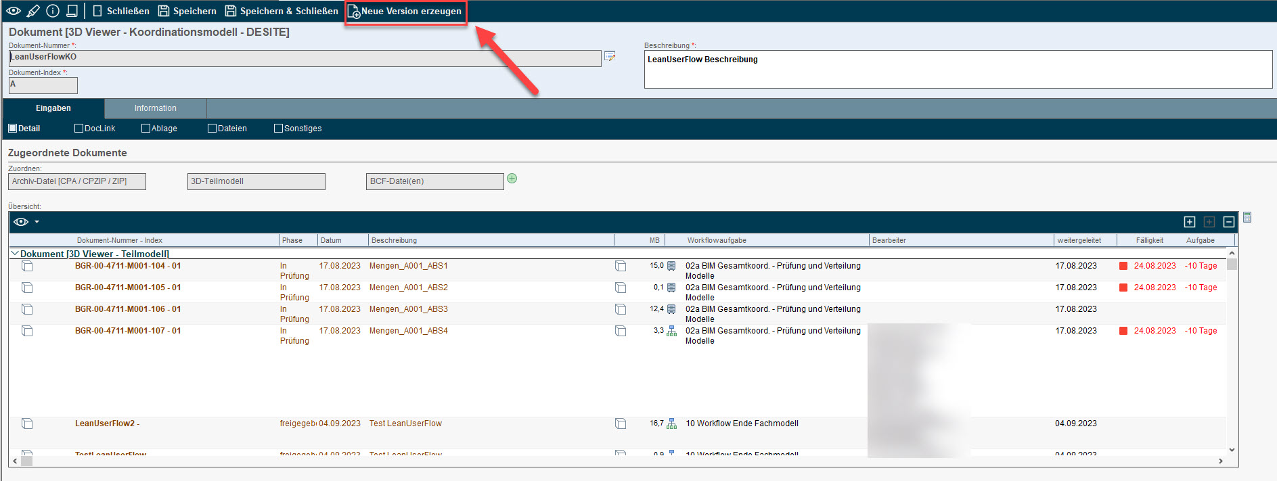Viewport: 1277px width, 481px height.
Task: Collapse the Dokument [3D Viewer - Teilmodell] group
Action: [14, 254]
